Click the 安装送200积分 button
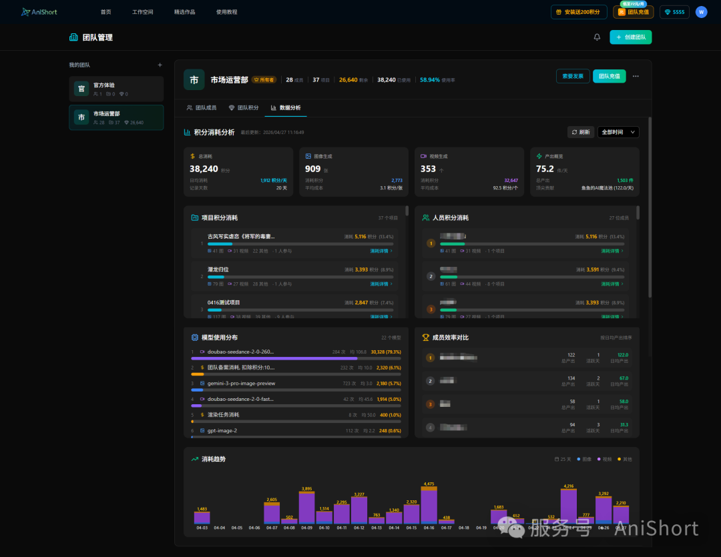 tap(579, 12)
